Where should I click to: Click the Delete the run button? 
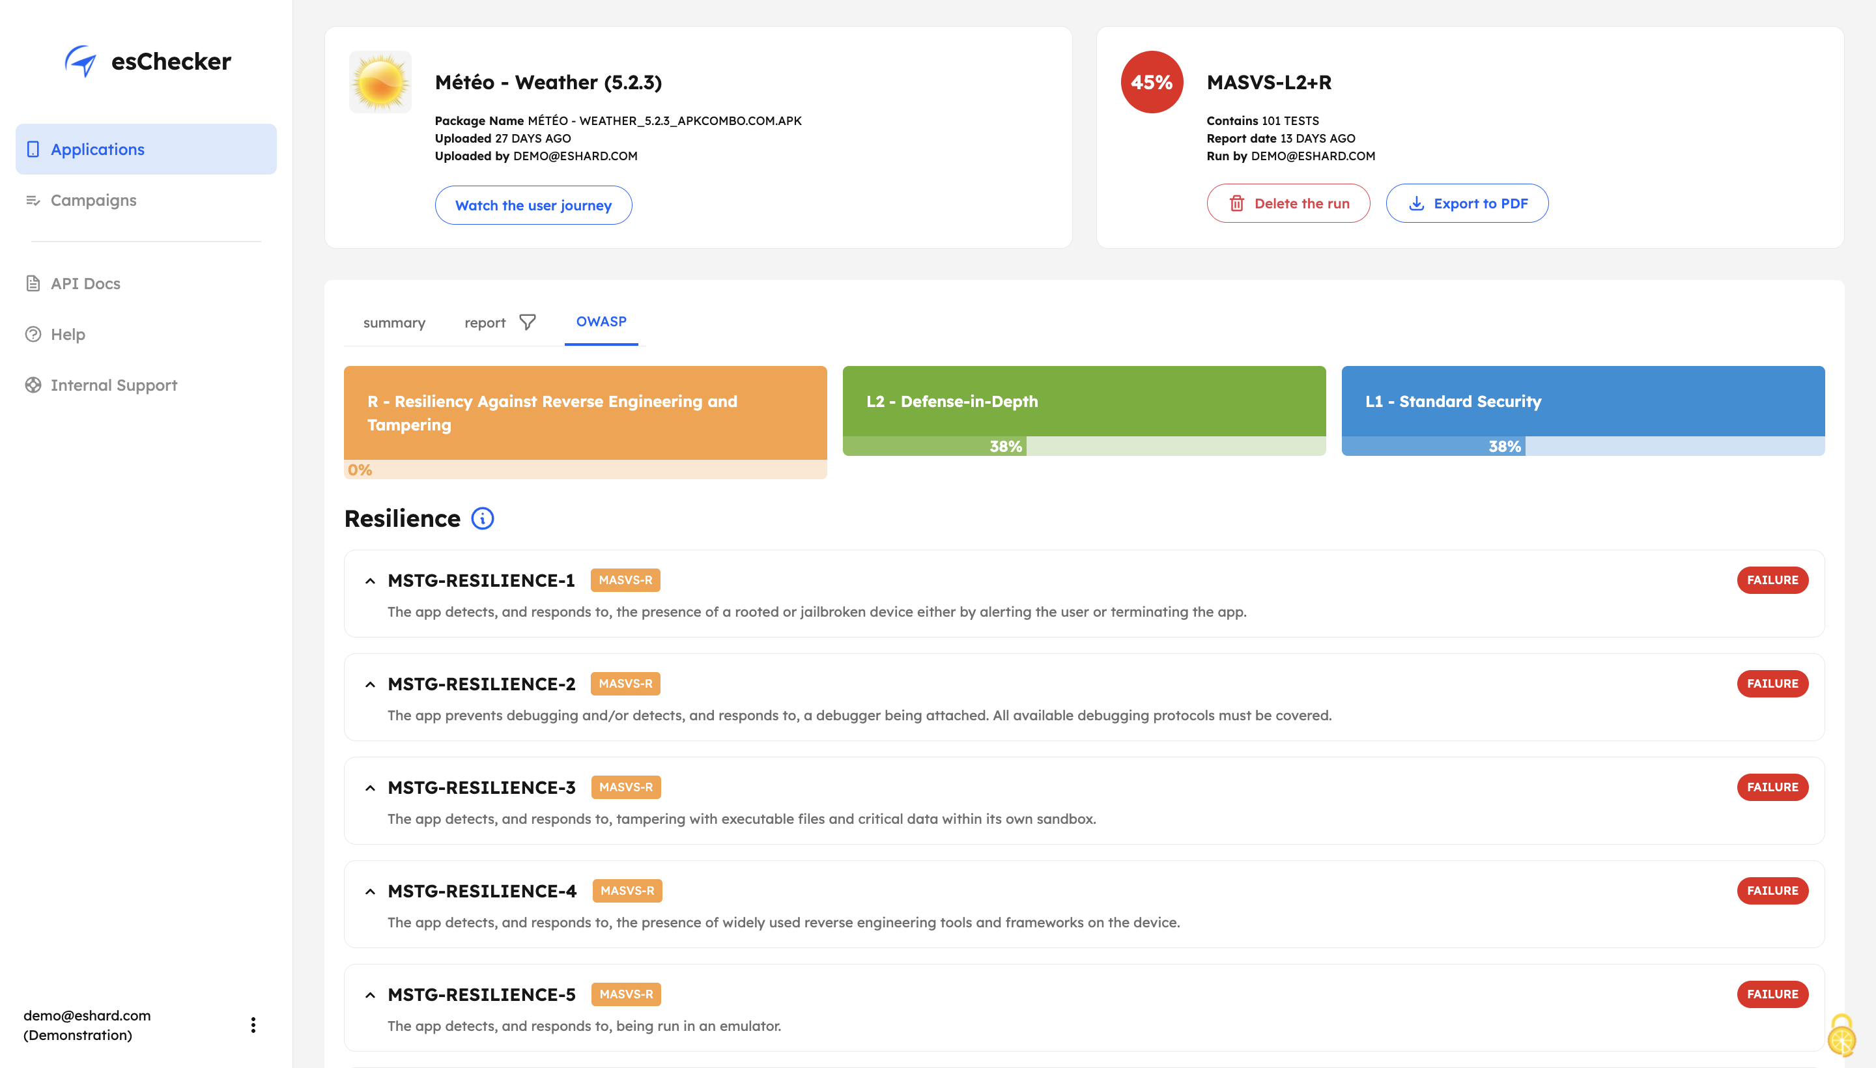tap(1288, 203)
